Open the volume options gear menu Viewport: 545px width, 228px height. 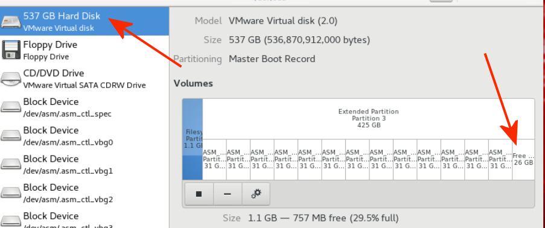(x=256, y=194)
